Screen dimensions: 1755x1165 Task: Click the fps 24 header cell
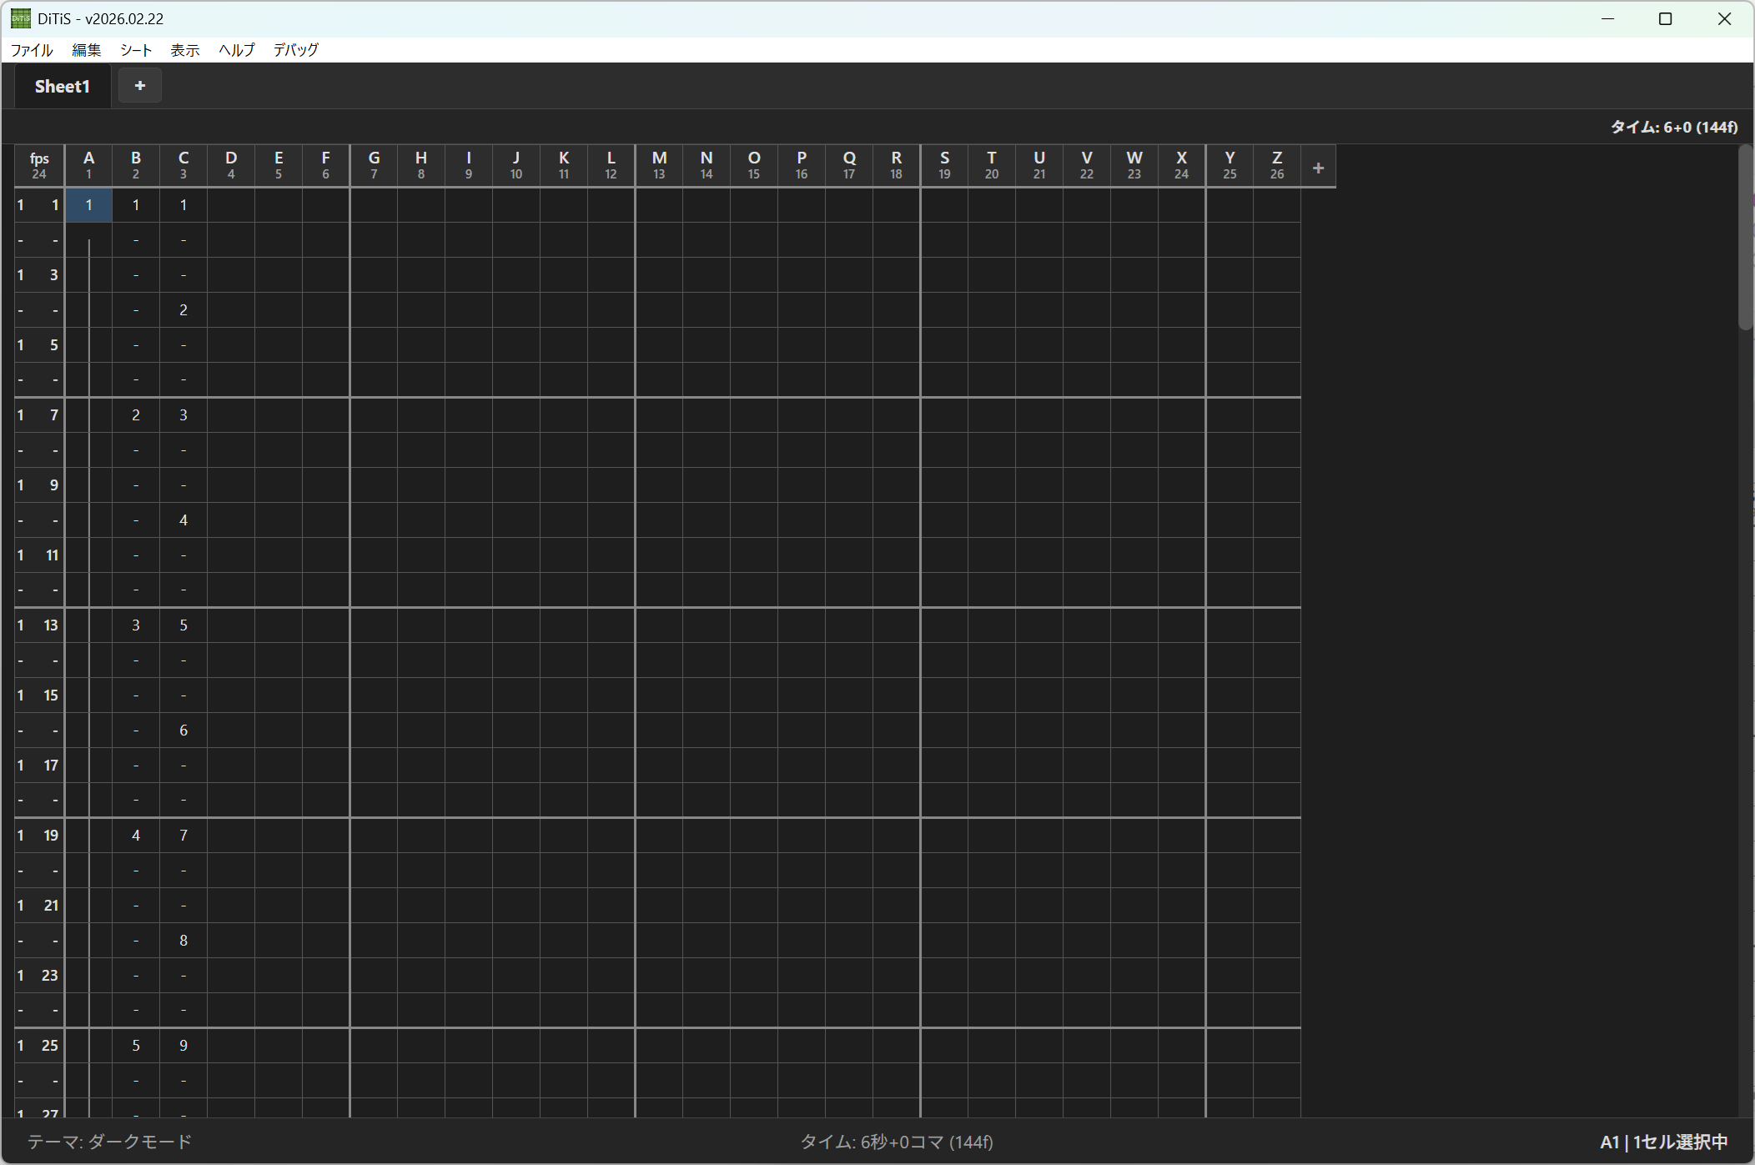39,165
